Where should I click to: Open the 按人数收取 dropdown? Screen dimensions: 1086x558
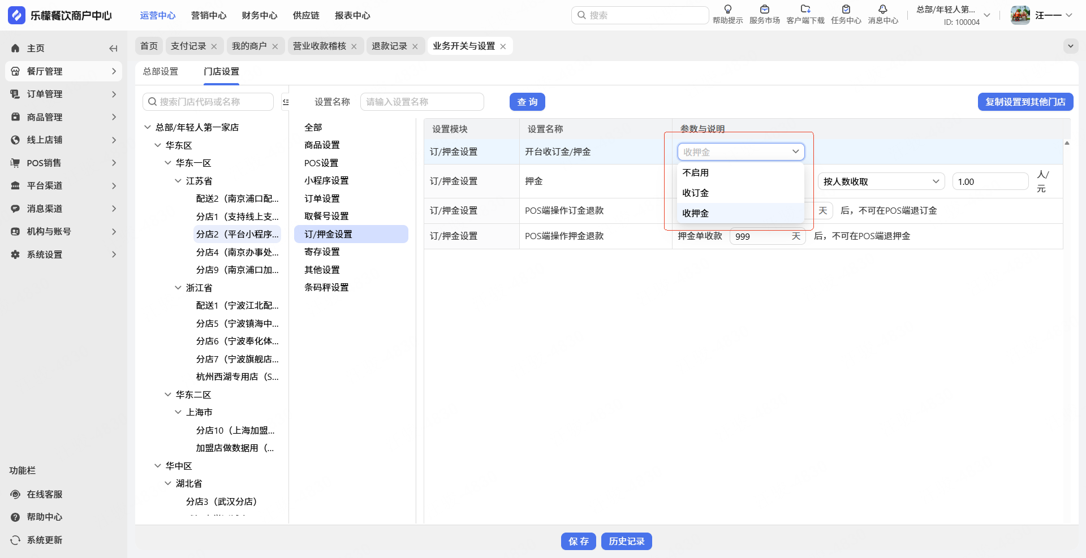[880, 181]
